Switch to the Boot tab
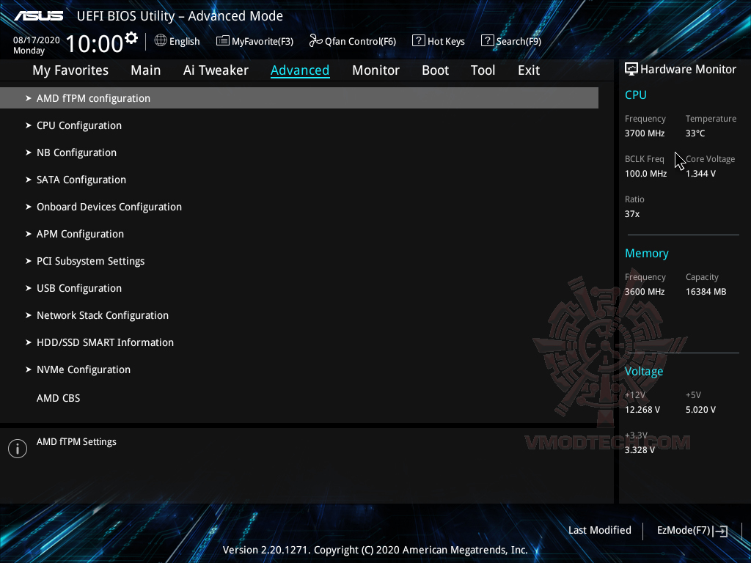 click(435, 70)
